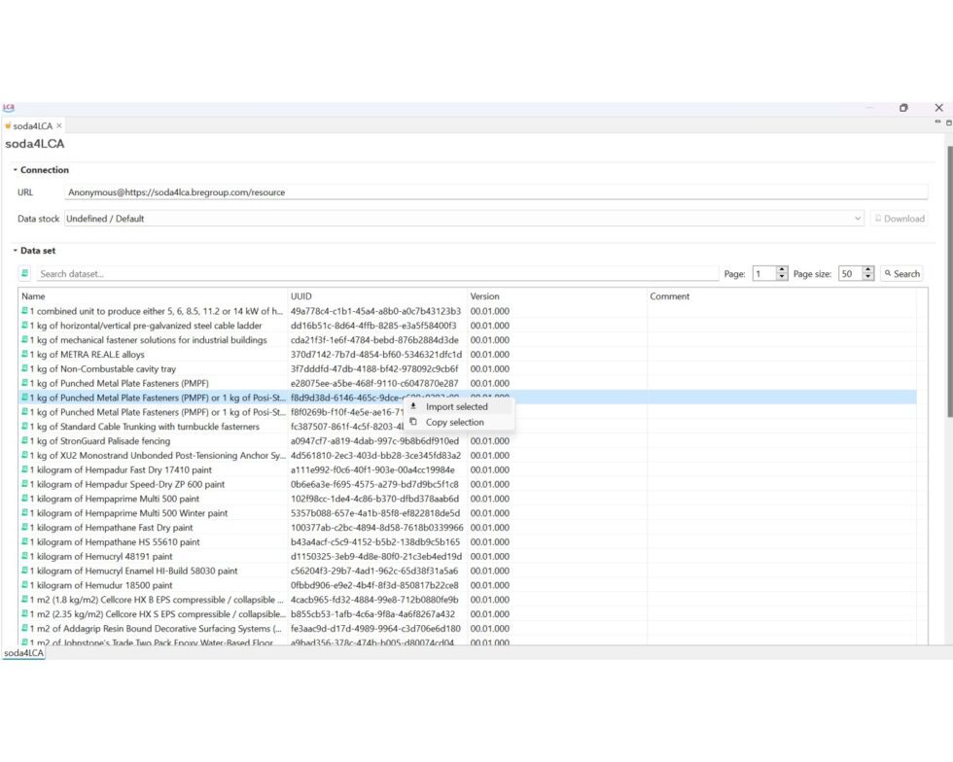
Task: Click the icon of Hempadur Fast Dry 17410 row
Action: tap(25, 470)
